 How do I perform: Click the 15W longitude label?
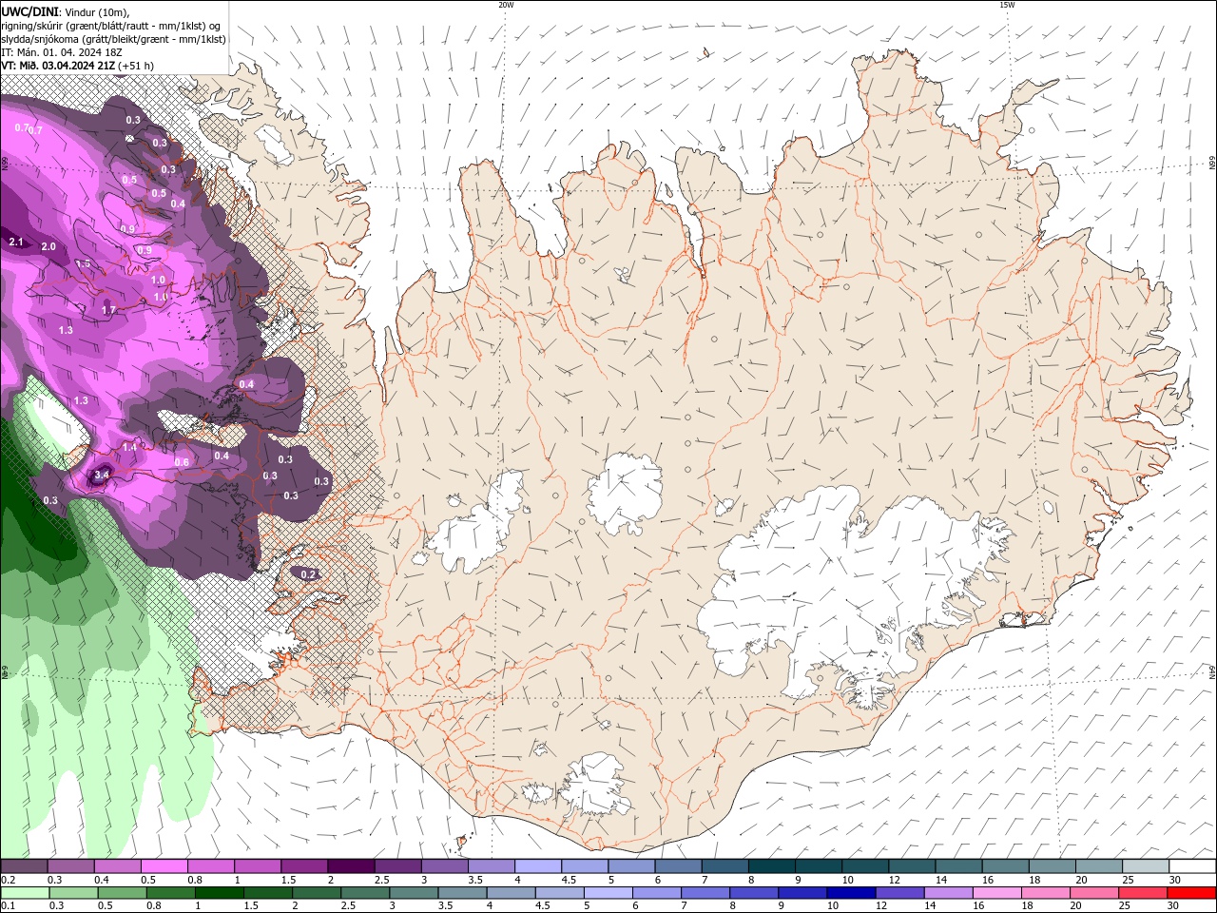pos(1007,5)
